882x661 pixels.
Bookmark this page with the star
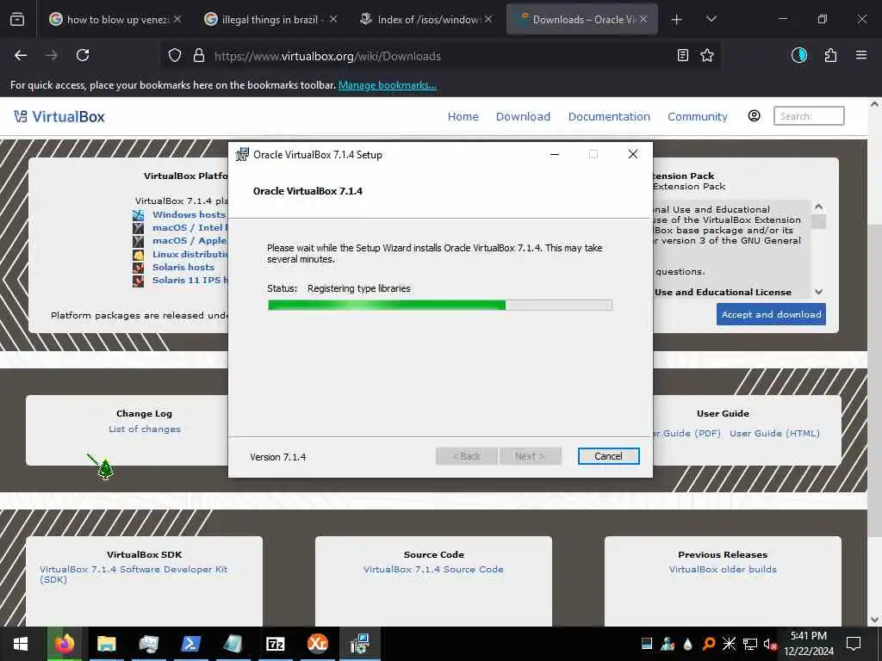point(707,55)
